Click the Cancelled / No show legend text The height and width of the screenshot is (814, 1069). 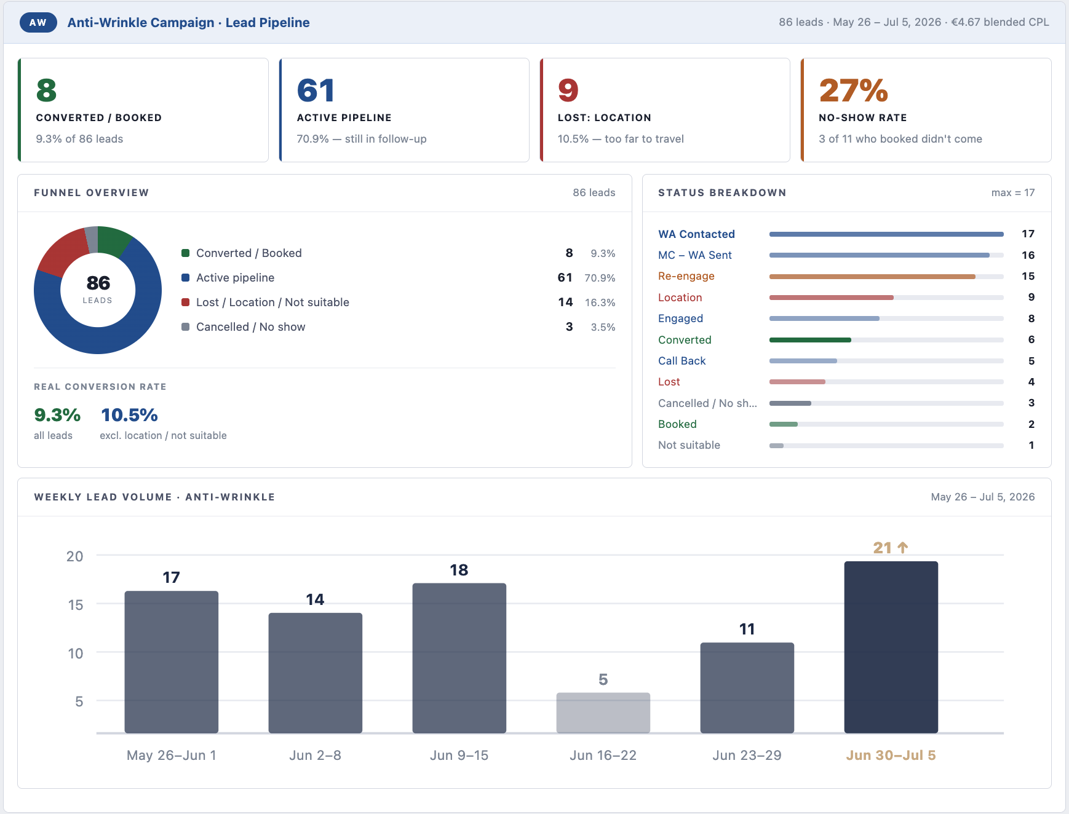[251, 327]
